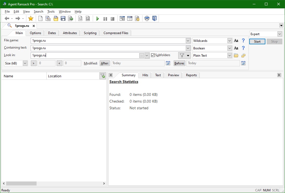This screenshot has width=285, height=193.
Task: Click the horizontal scrollbar thumb in results list
Action: pyautogui.click(x=21, y=183)
